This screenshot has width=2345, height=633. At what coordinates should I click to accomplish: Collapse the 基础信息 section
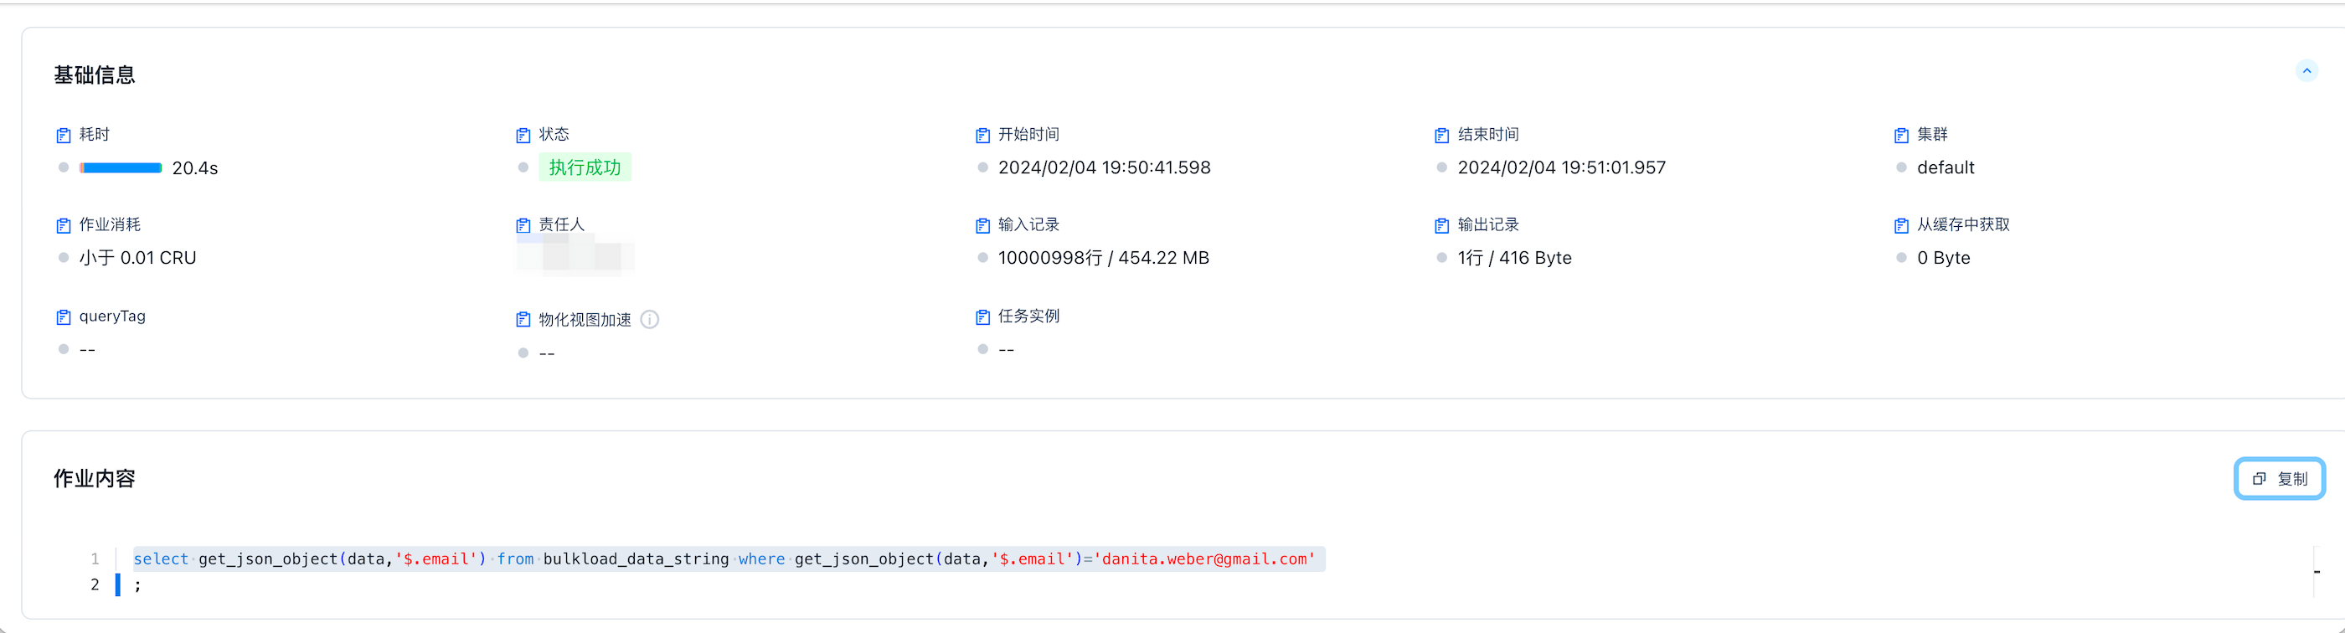pyautogui.click(x=2306, y=71)
